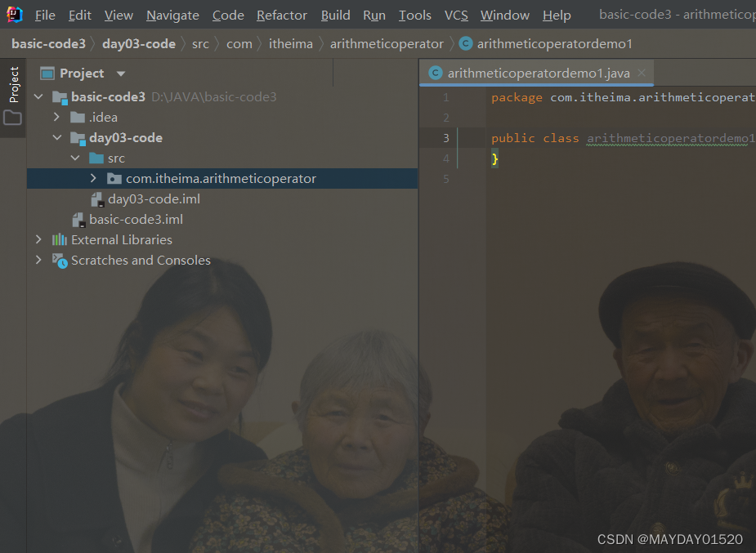The image size is (756, 553).
Task: Click the Project panel window icon
Action: (x=47, y=74)
